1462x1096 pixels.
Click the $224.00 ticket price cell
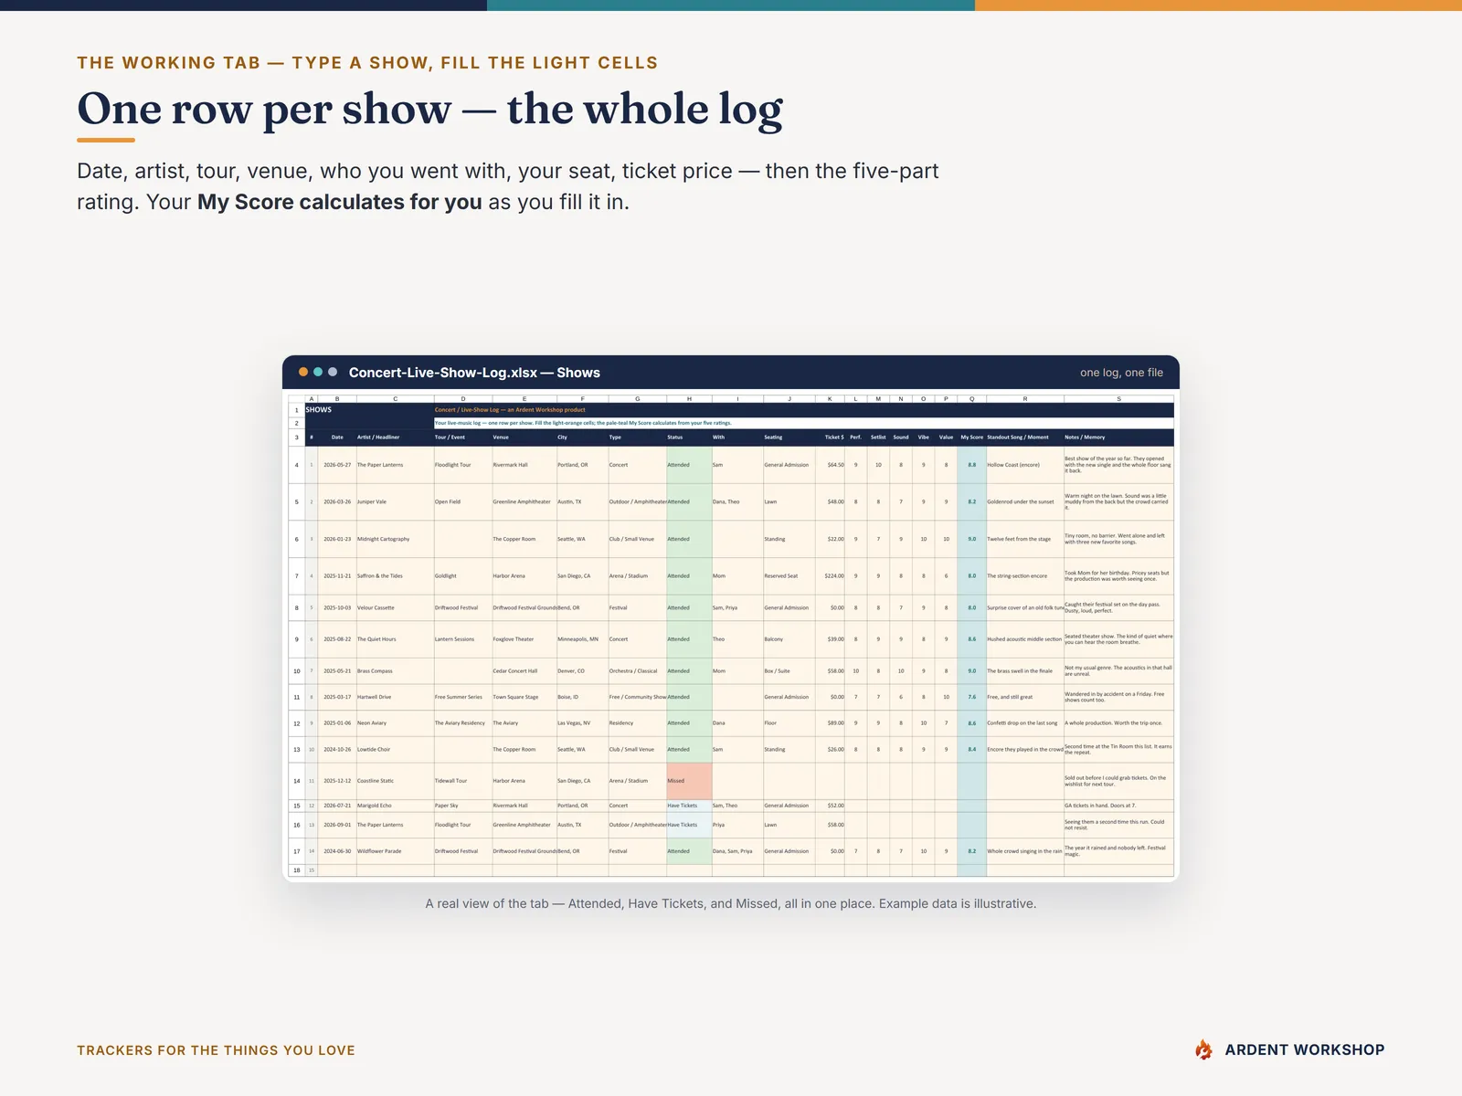tap(831, 576)
